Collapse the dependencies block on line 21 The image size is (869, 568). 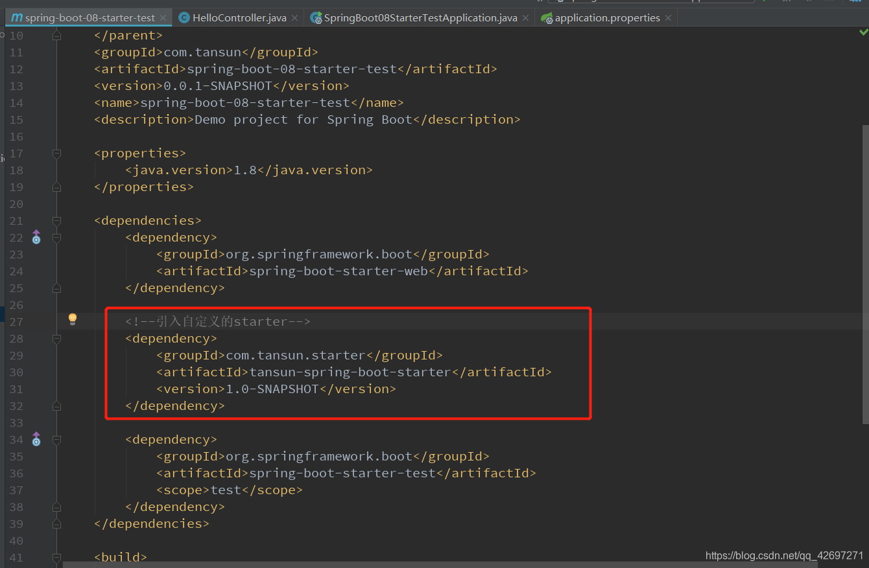57,221
